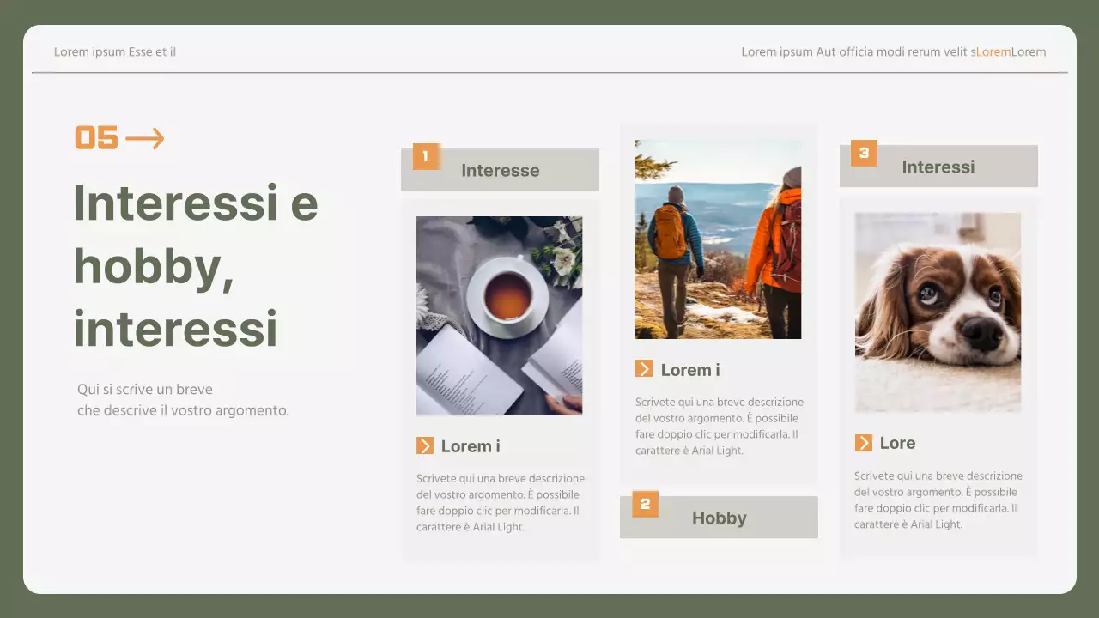The image size is (1099, 618).
Task: Click the orange Lorem link in header
Action: 993,51
